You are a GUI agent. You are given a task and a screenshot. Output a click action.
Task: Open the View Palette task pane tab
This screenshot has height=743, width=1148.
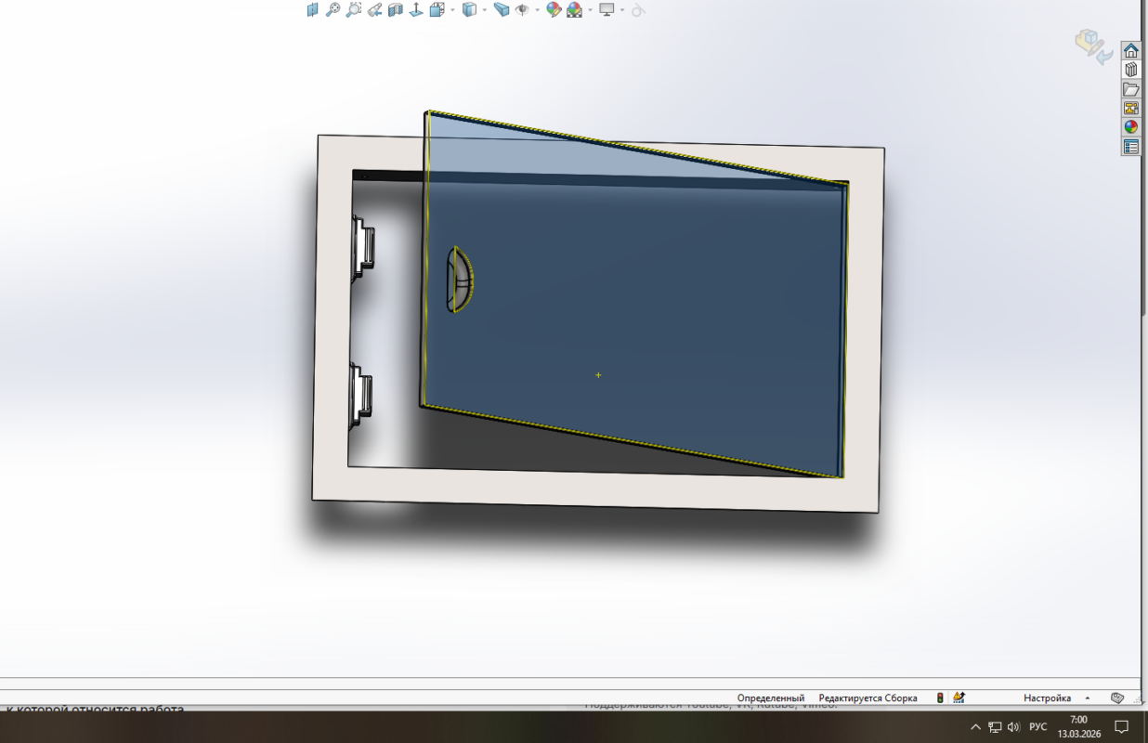coord(1130,108)
